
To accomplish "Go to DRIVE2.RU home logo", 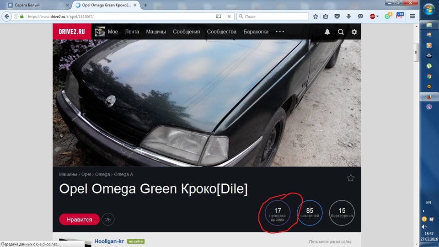I will tap(72, 32).
